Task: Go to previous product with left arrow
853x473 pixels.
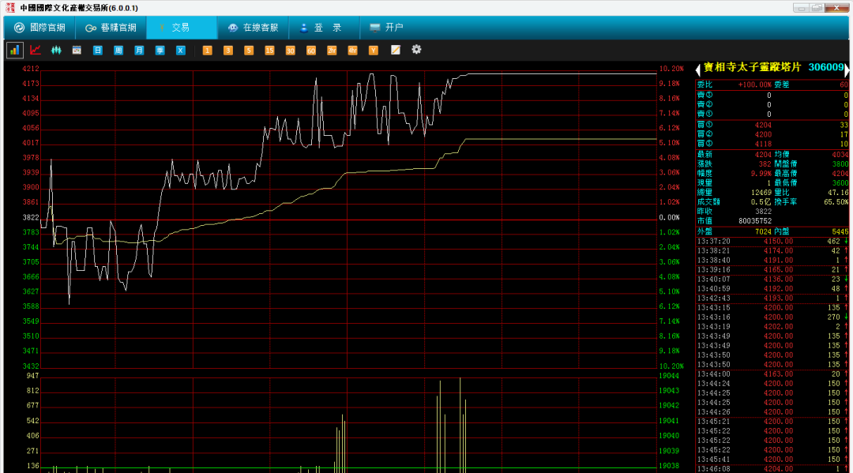Action: pos(698,69)
